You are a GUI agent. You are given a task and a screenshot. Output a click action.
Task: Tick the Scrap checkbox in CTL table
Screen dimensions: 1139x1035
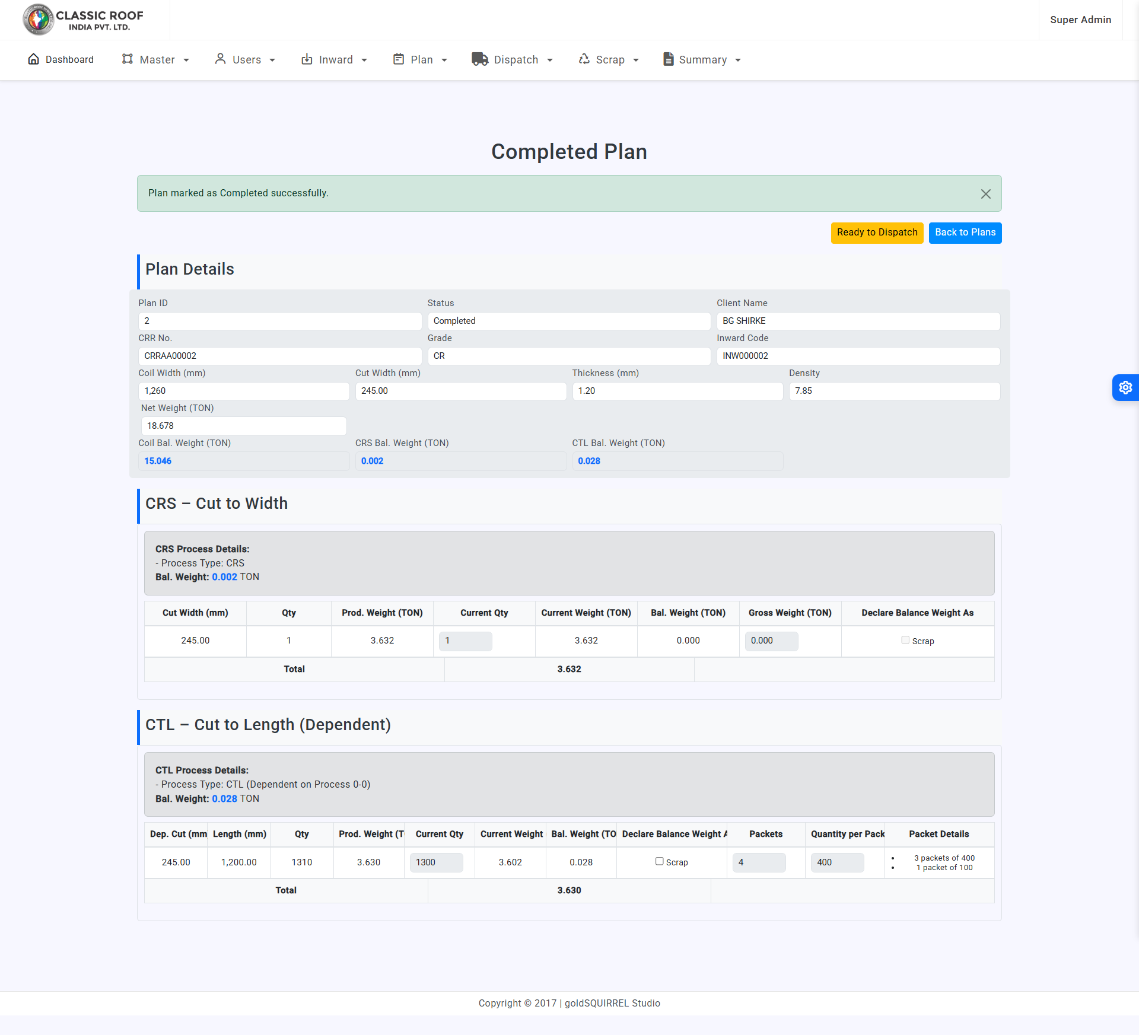pos(659,861)
